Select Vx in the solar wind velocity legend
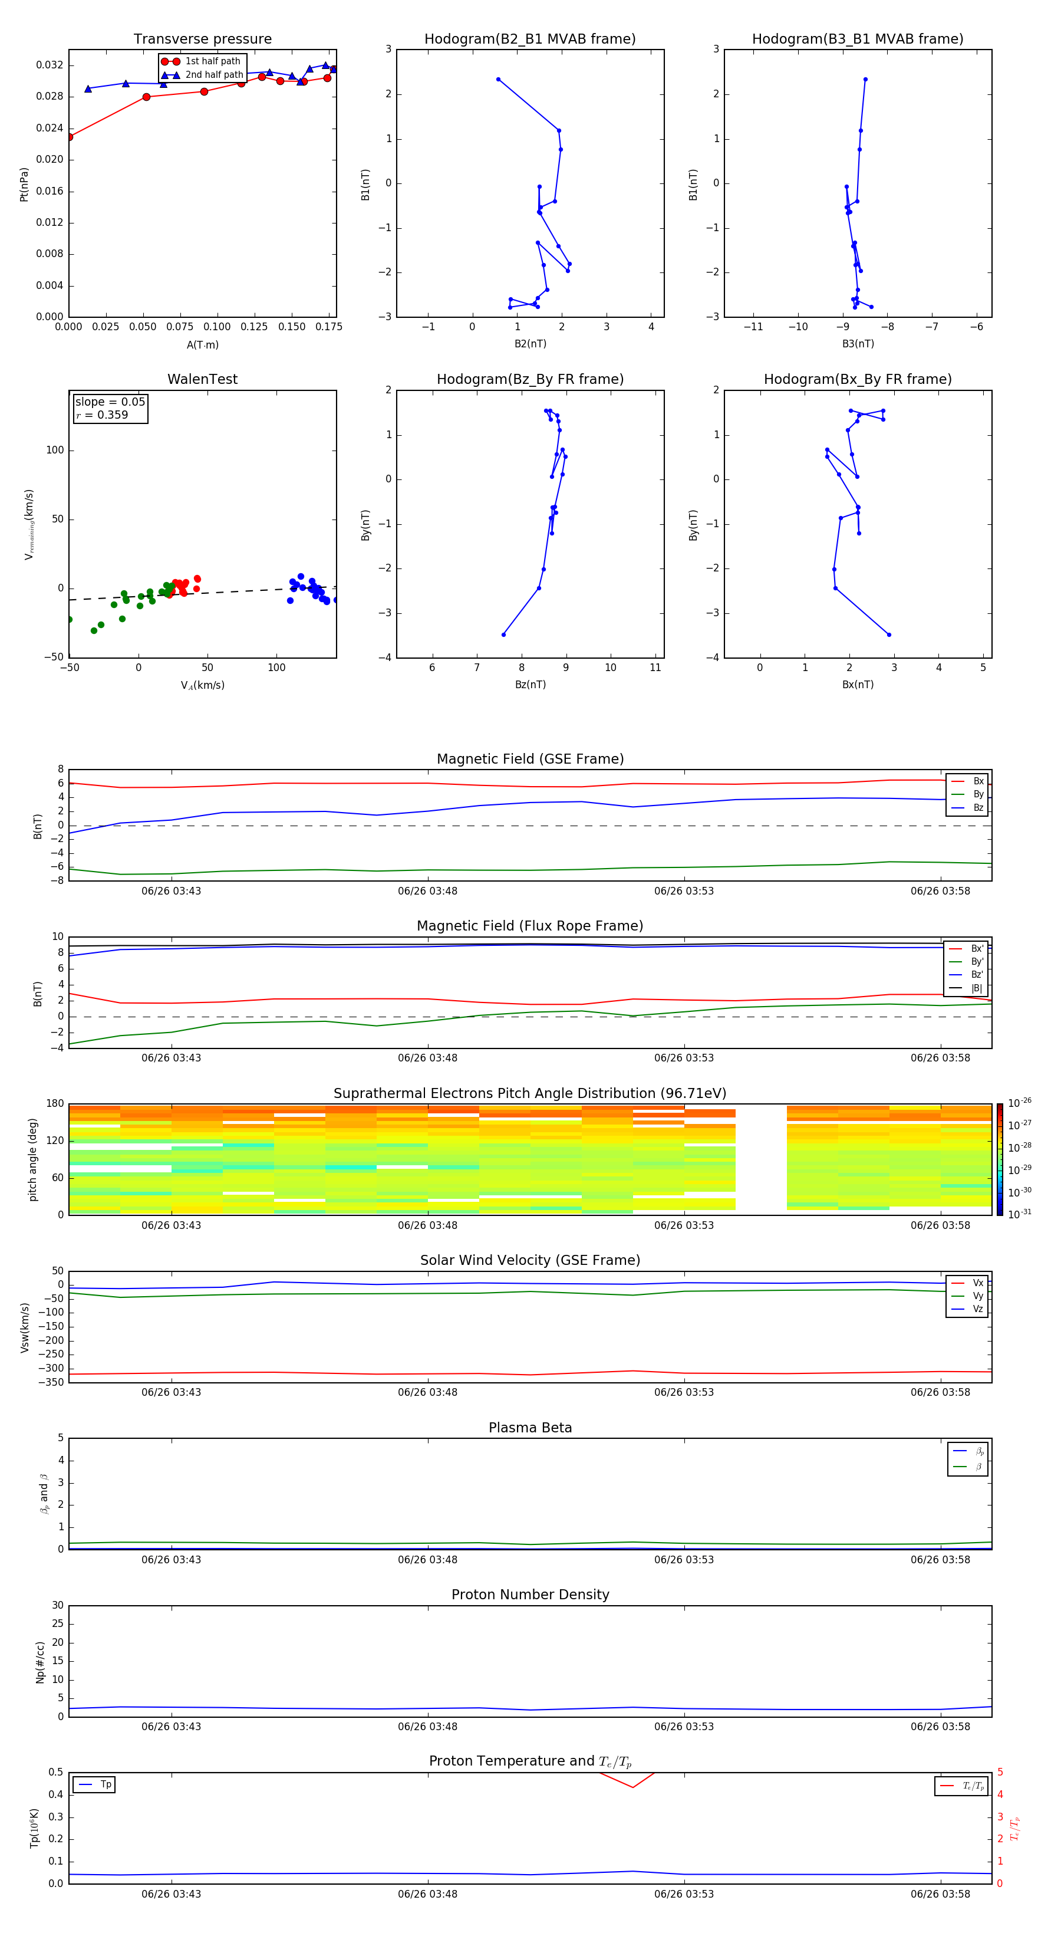The height and width of the screenshot is (1946, 1061). tap(967, 1283)
